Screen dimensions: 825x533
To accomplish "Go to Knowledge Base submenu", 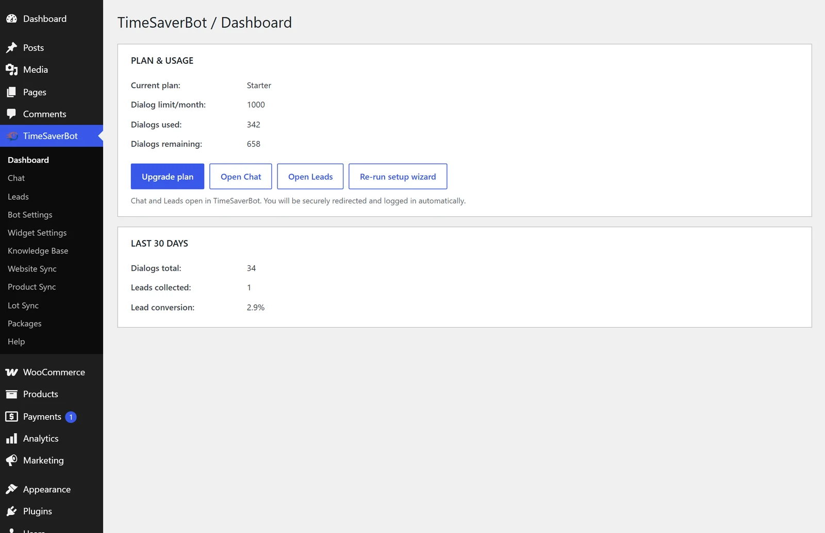I will tap(38, 250).
